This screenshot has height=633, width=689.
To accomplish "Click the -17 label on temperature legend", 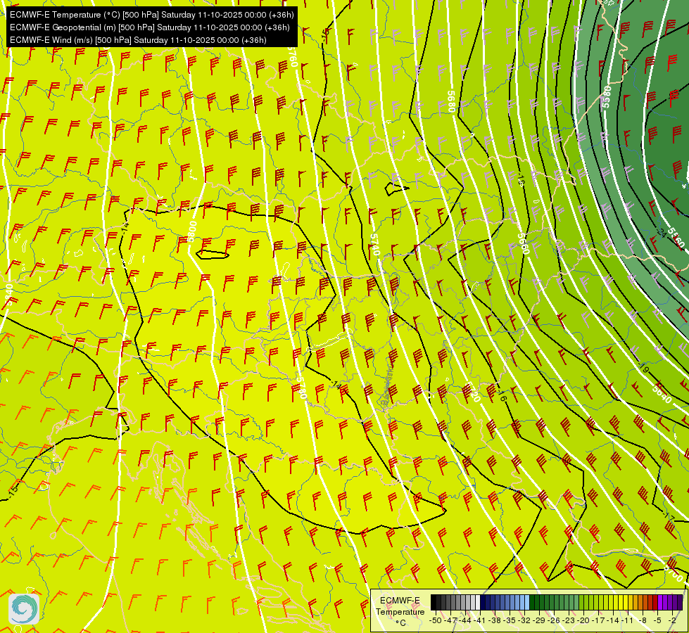I will [x=598, y=620].
